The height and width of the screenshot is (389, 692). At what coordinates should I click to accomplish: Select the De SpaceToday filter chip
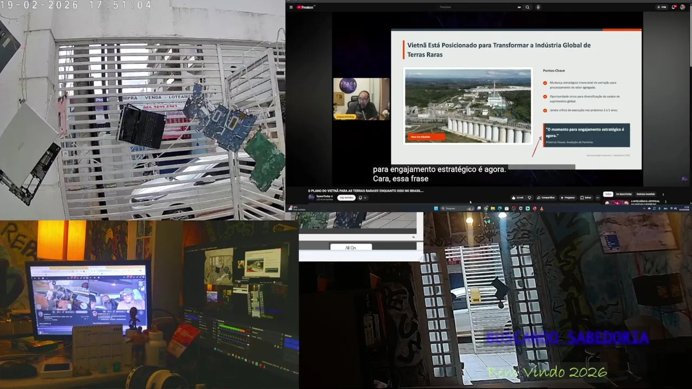click(x=624, y=194)
